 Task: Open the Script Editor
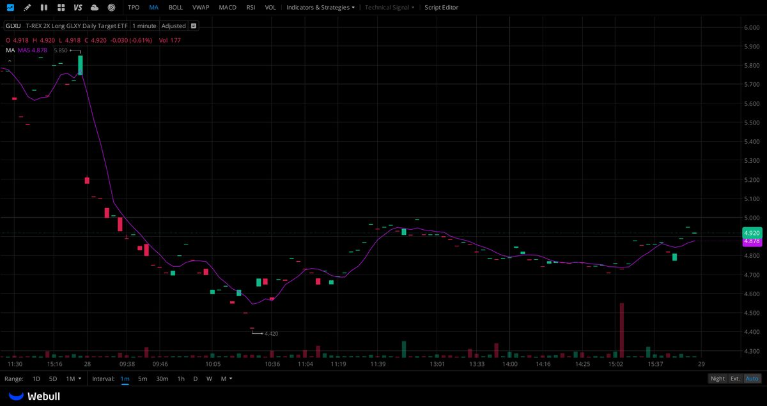click(x=442, y=8)
